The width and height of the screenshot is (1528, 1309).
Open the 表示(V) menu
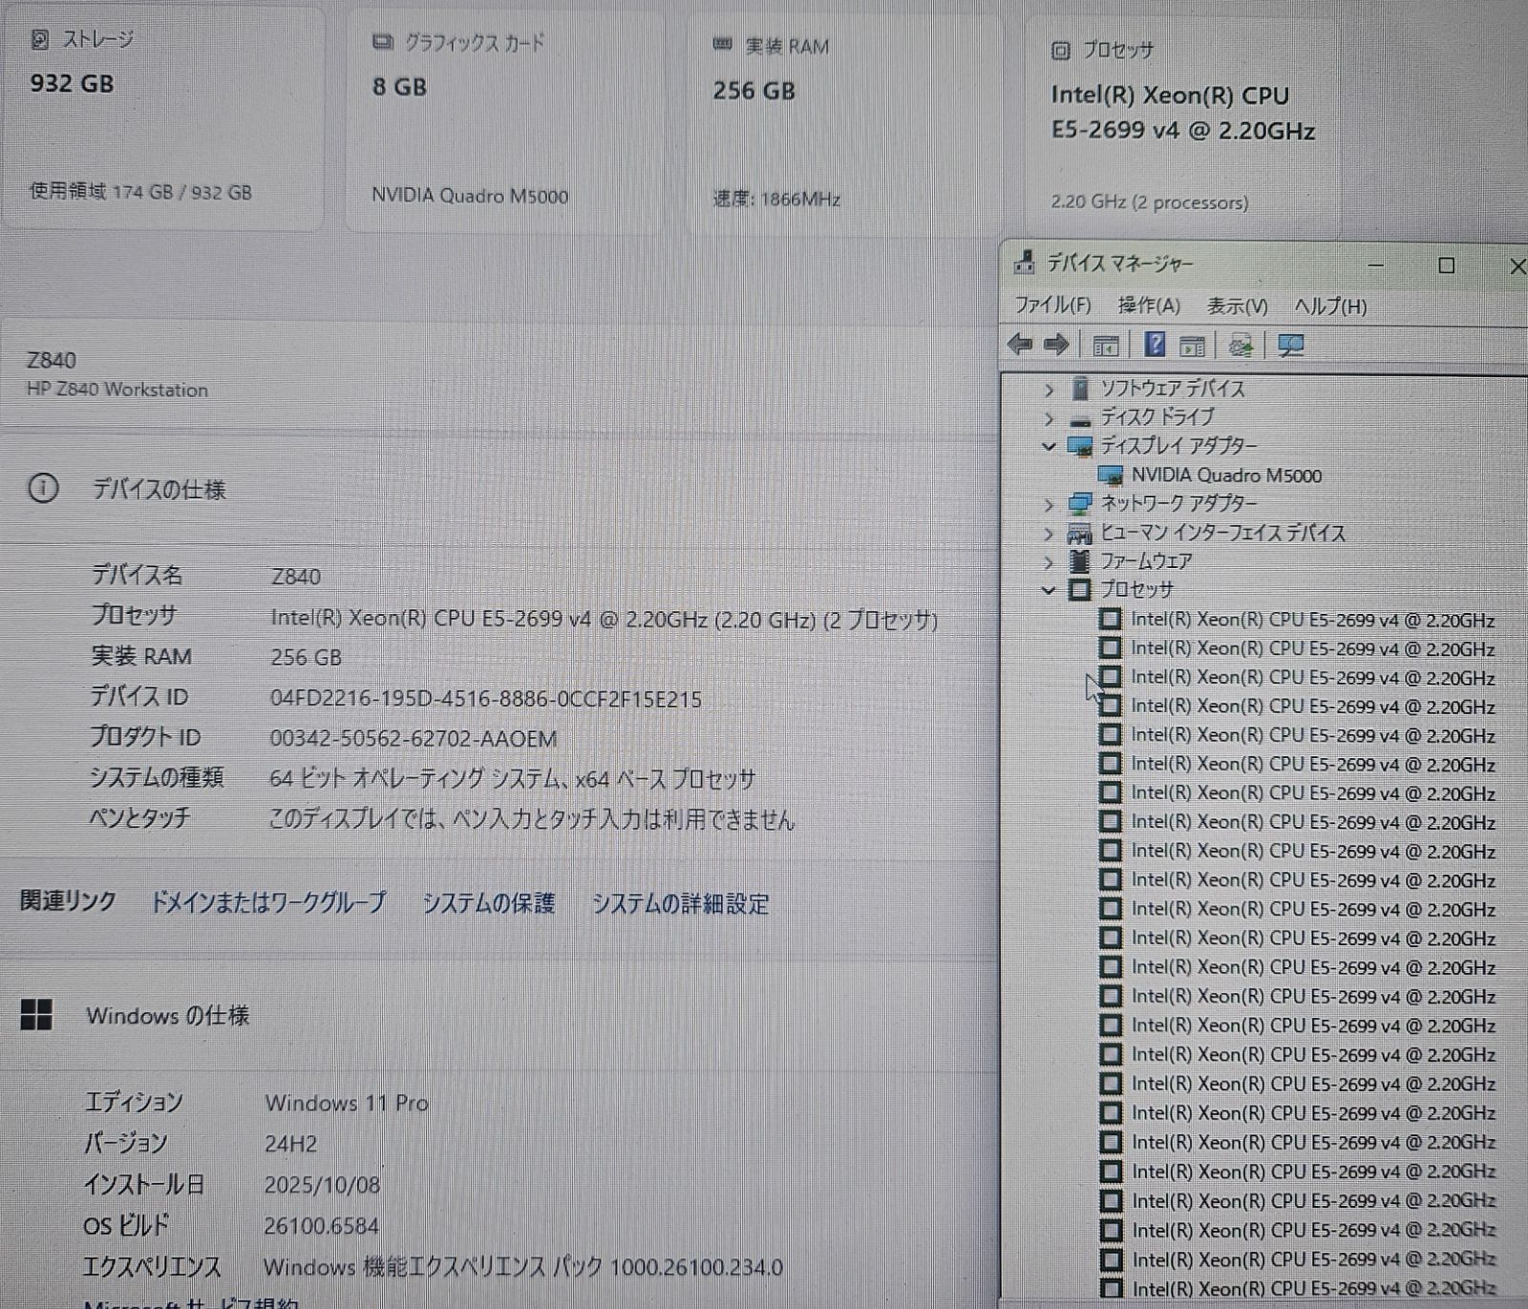point(1237,306)
